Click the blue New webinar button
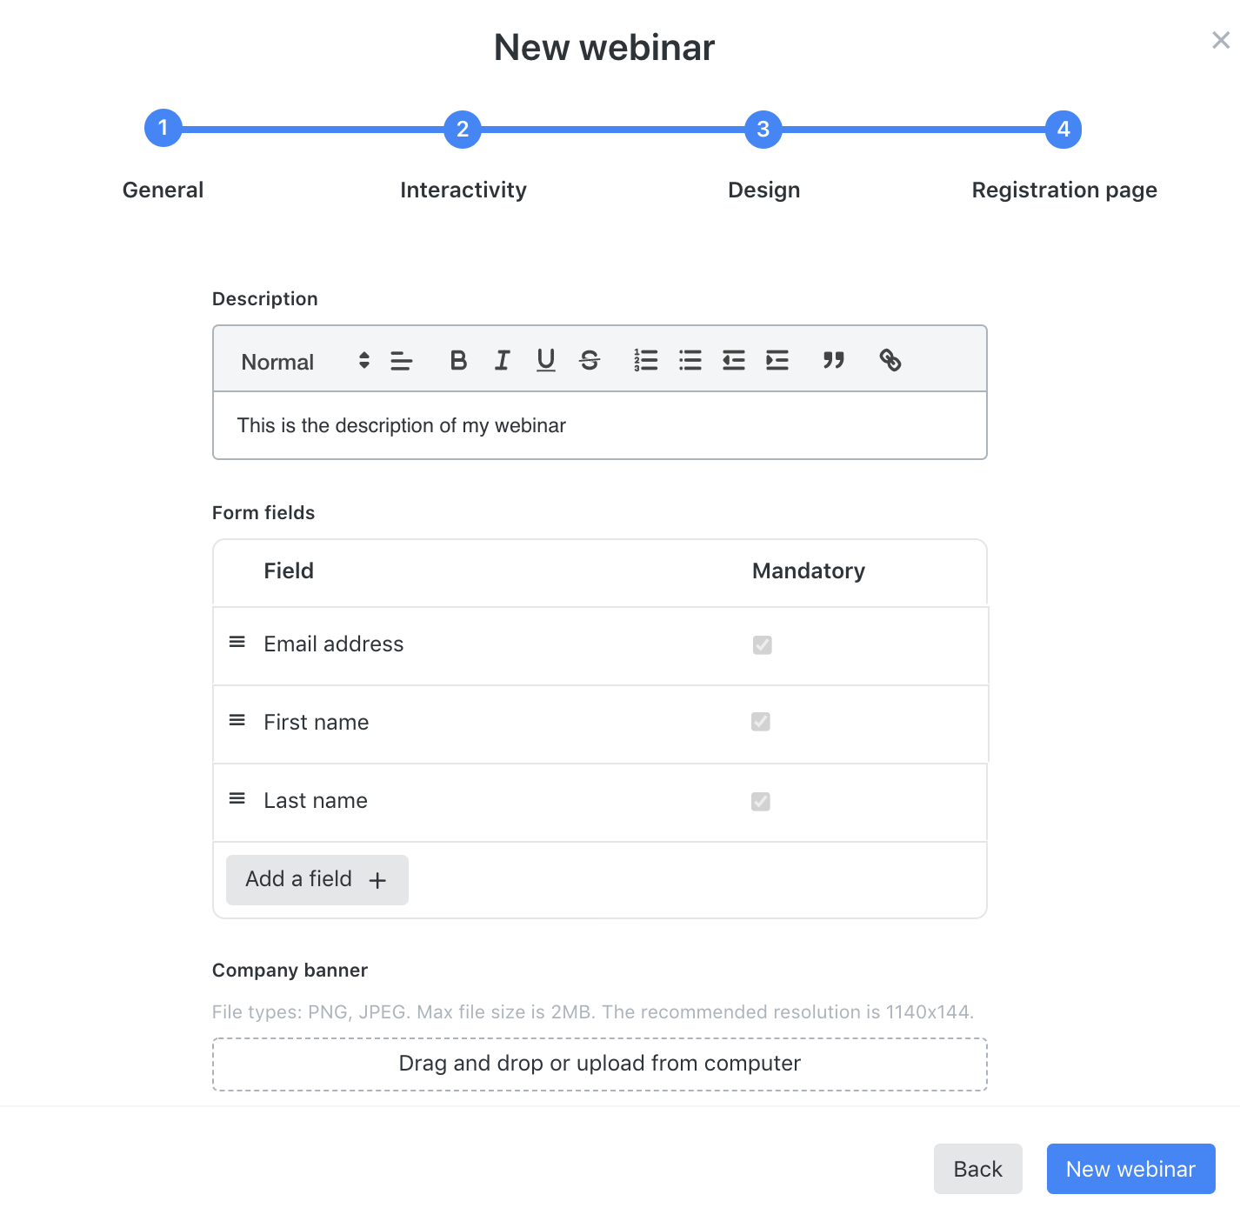1240x1221 pixels. (x=1130, y=1169)
